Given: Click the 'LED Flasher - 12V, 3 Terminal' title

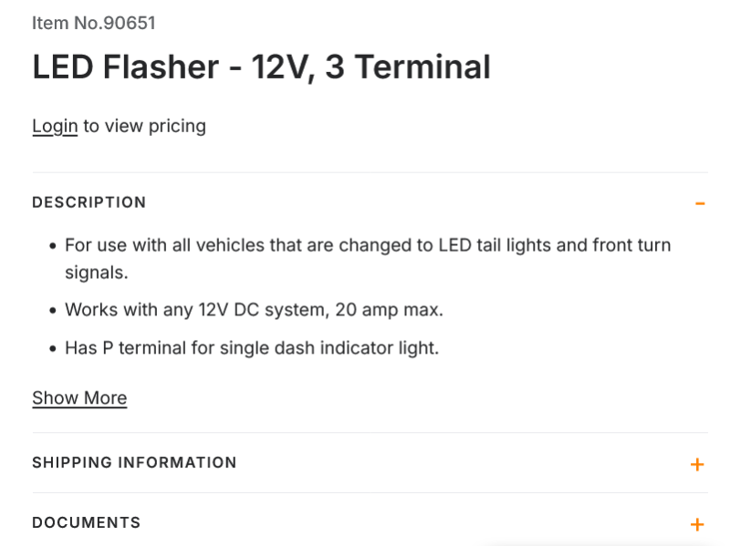Looking at the screenshot, I should 261,67.
